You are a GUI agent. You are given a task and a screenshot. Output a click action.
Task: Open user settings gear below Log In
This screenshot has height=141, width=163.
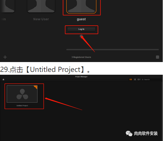click(81, 36)
